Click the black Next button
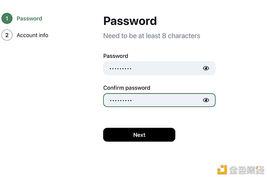The image size is (267, 177). click(x=139, y=135)
